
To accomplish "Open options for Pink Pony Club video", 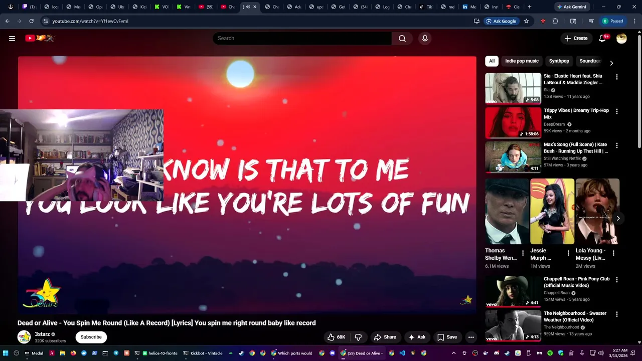I will click(x=616, y=279).
